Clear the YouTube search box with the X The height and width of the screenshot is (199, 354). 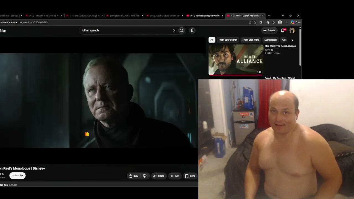click(174, 30)
